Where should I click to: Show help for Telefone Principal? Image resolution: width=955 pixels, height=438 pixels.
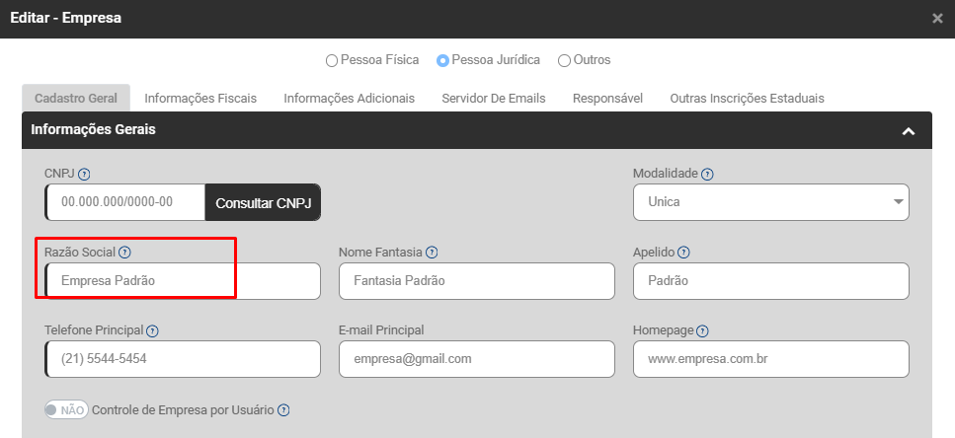[152, 331]
